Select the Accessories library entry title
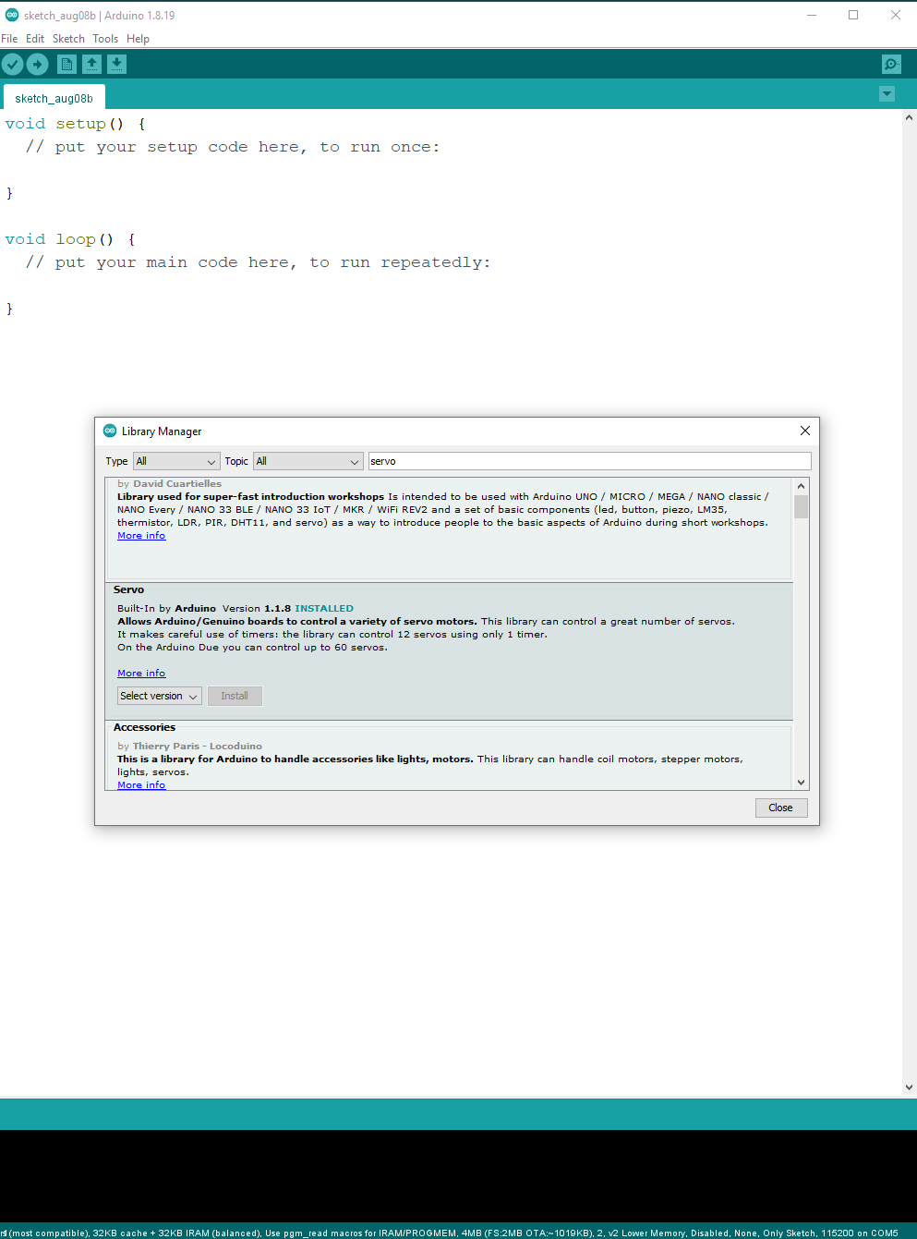 click(144, 727)
